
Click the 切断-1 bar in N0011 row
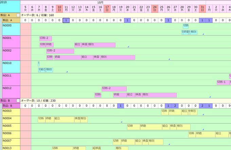click(x=223, y=82)
